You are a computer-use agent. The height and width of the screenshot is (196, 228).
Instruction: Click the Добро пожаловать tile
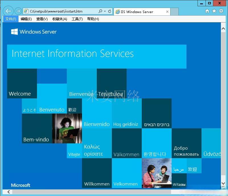tap(186, 143)
